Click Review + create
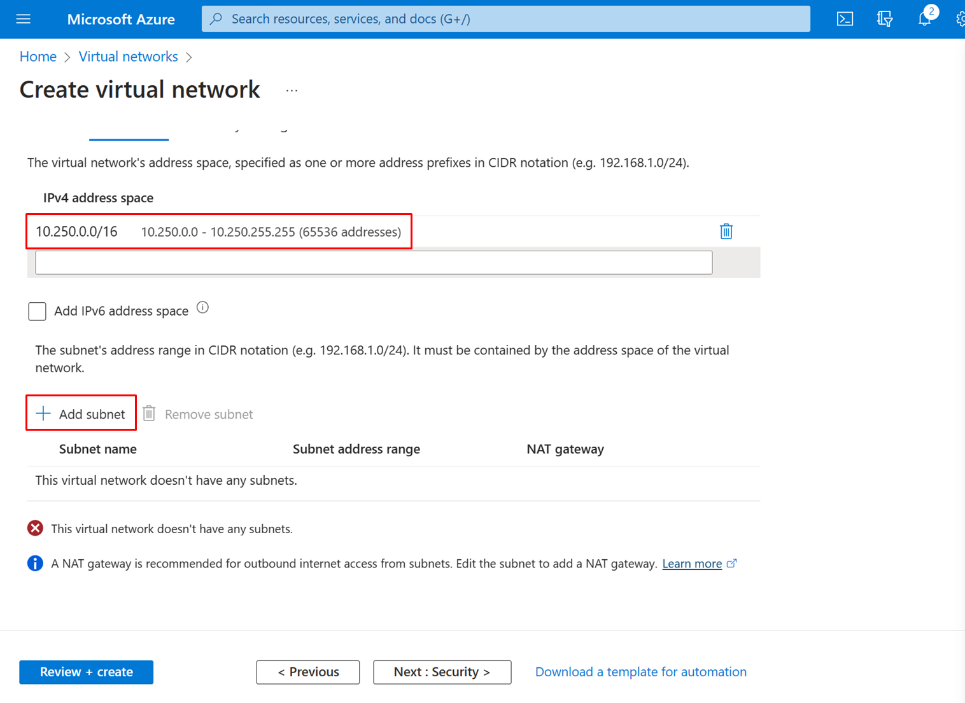The height and width of the screenshot is (703, 965). (x=86, y=672)
